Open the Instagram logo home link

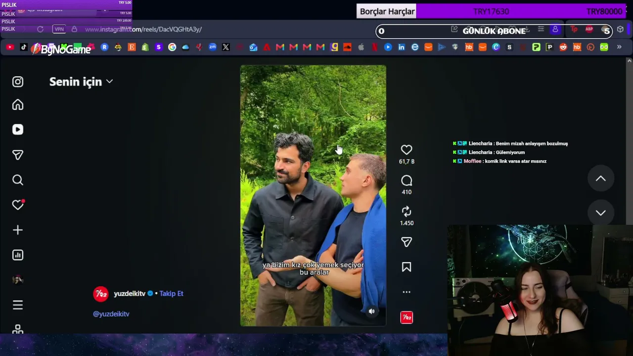click(x=18, y=82)
